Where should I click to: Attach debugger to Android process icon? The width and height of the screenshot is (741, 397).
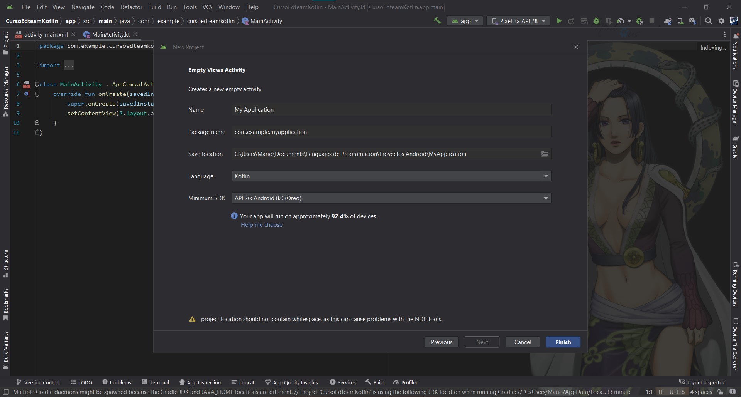tap(639, 21)
